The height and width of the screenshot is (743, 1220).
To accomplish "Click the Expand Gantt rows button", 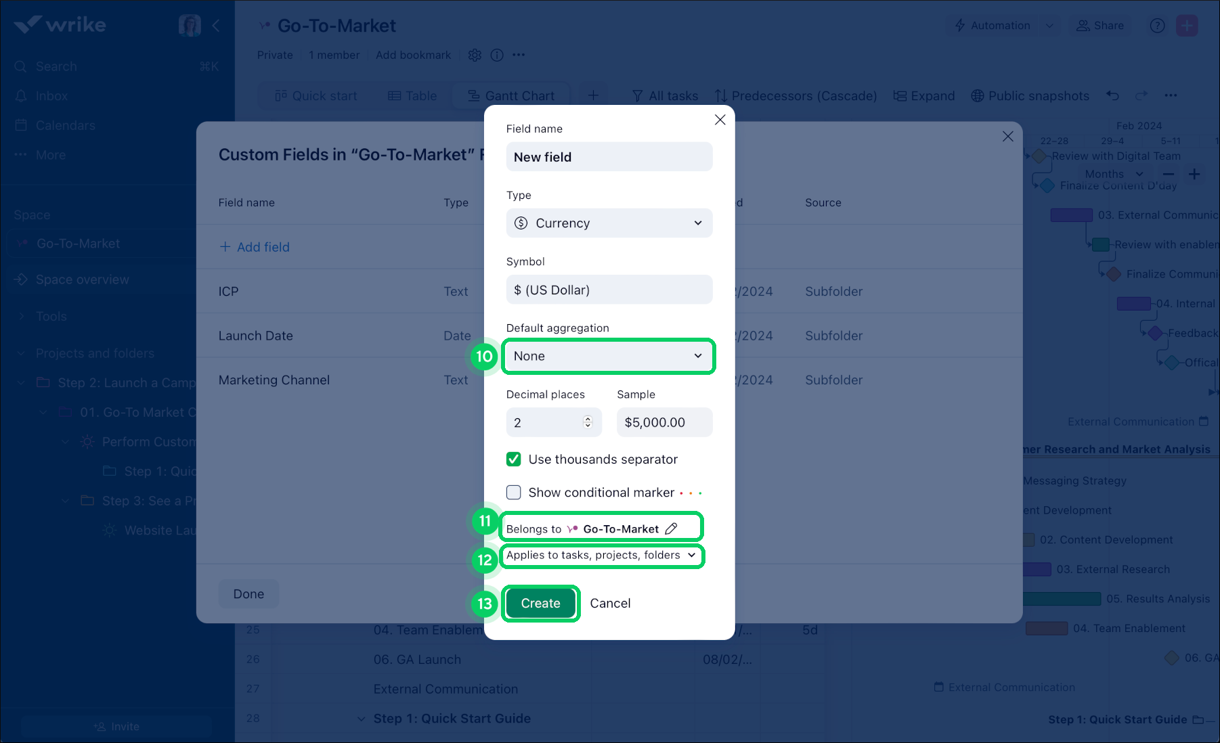I will [x=924, y=95].
